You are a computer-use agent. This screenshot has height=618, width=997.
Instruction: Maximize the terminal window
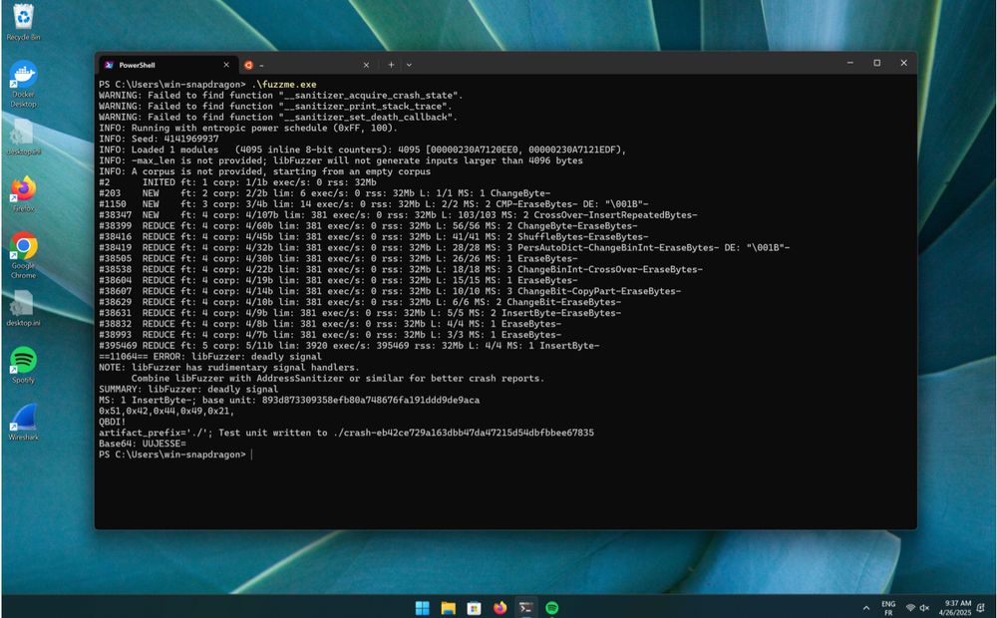(x=876, y=63)
